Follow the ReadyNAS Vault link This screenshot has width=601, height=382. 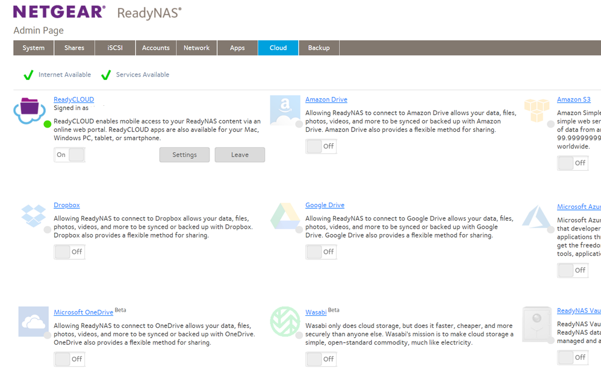tap(579, 311)
